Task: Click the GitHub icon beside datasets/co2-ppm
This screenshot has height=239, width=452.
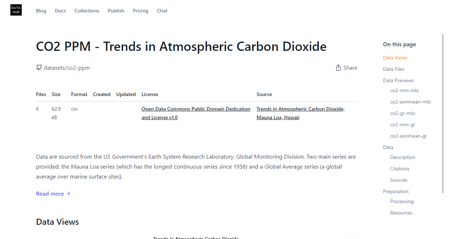Action: pyautogui.click(x=39, y=68)
